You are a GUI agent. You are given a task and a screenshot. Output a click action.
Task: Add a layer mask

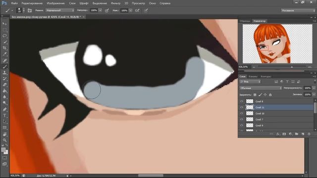pos(284,134)
